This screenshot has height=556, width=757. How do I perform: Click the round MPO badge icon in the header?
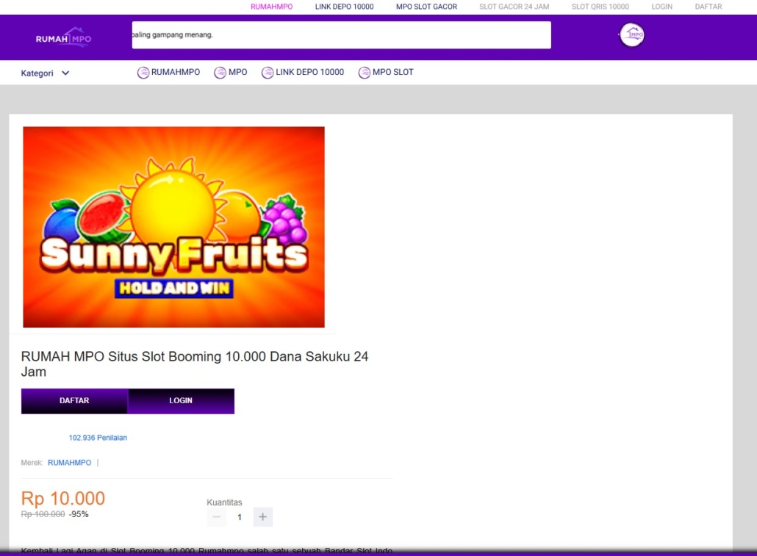click(631, 35)
